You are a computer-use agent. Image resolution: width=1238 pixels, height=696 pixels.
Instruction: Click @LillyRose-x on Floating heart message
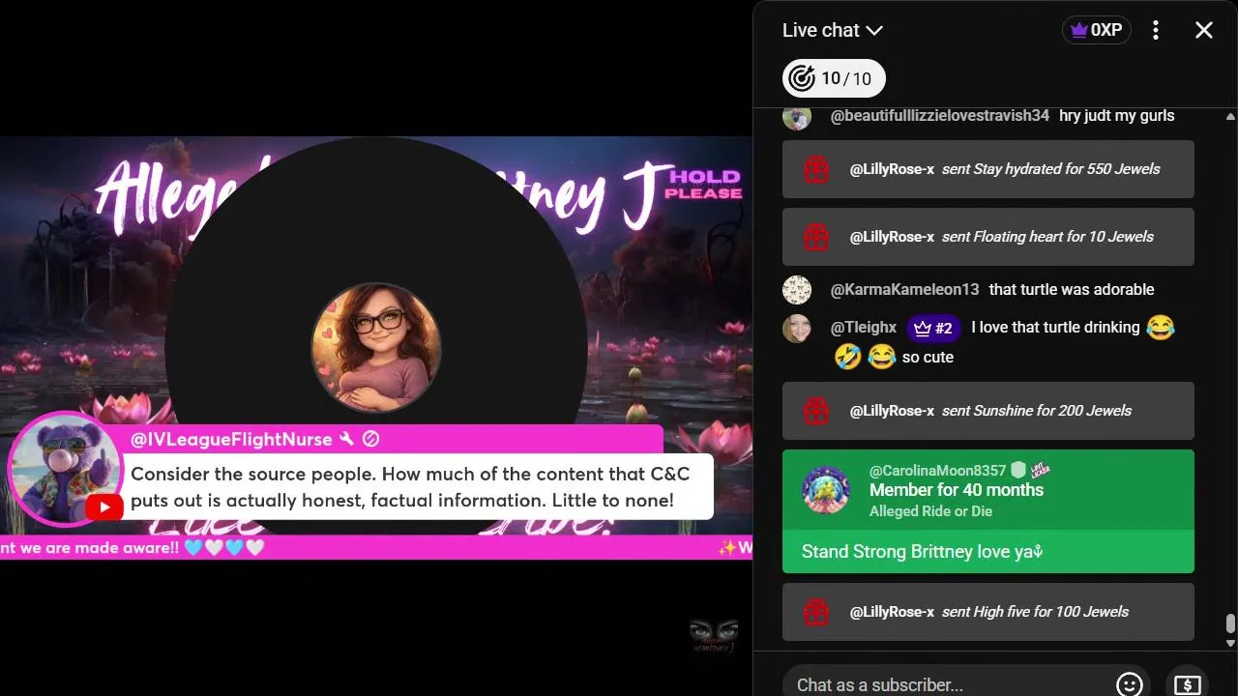point(892,237)
